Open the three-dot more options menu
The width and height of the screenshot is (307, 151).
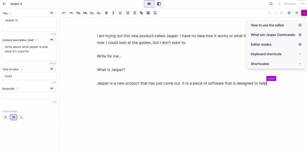click(303, 4)
